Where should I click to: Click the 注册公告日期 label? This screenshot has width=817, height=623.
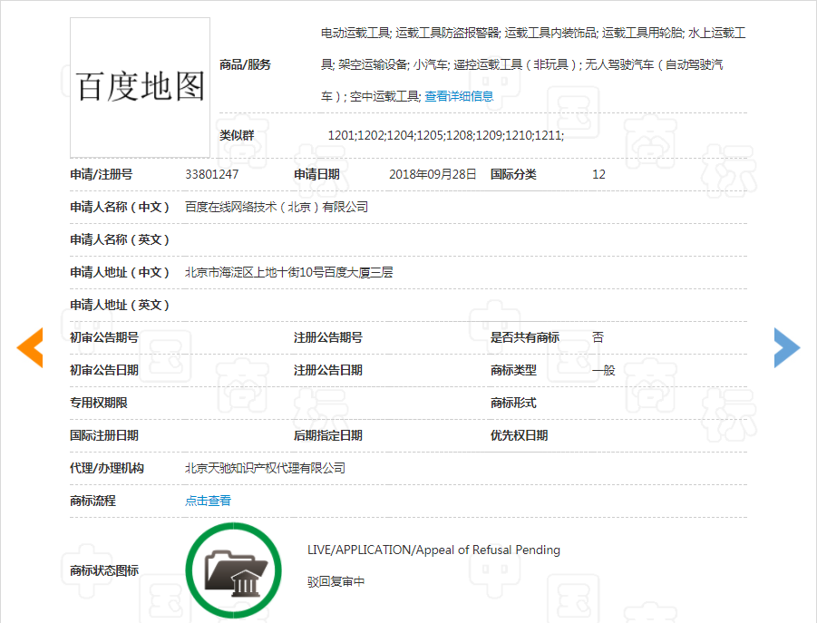coord(327,370)
